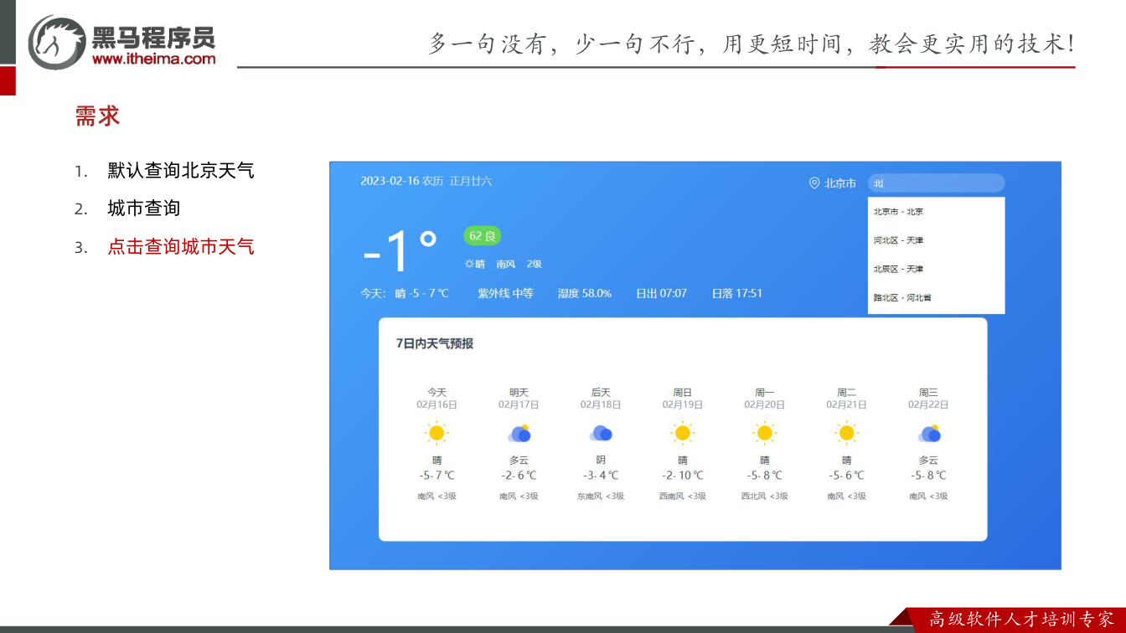
Task: Click the 东南风 <3级 wind label
Action: 601,497
